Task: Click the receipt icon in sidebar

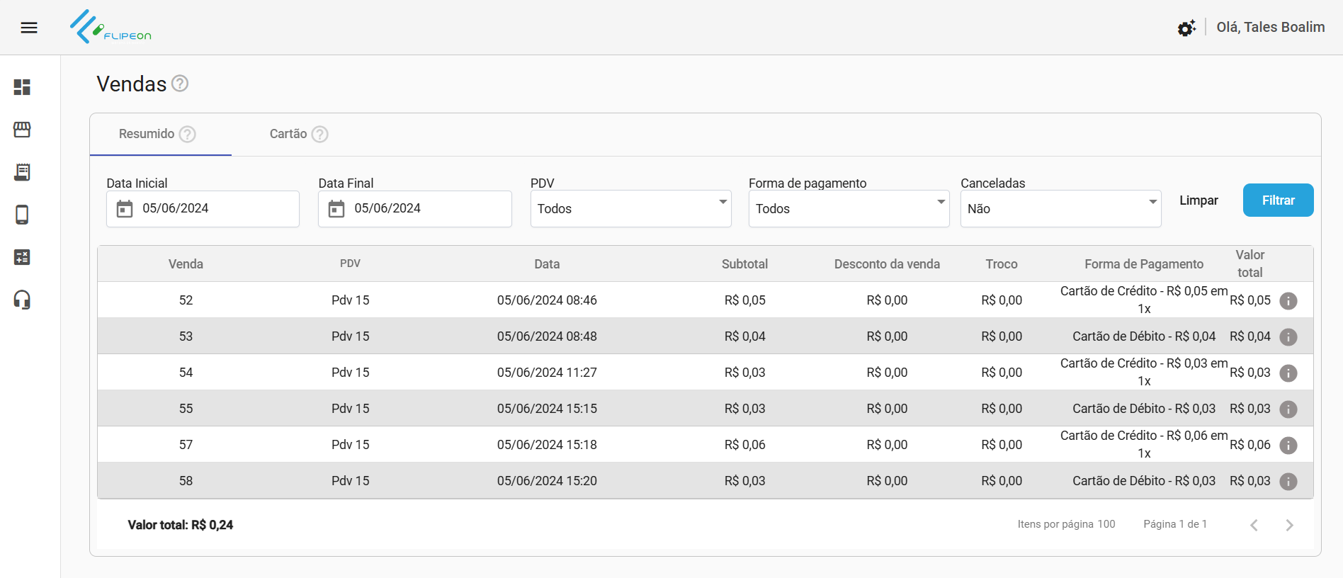Action: coord(22,172)
